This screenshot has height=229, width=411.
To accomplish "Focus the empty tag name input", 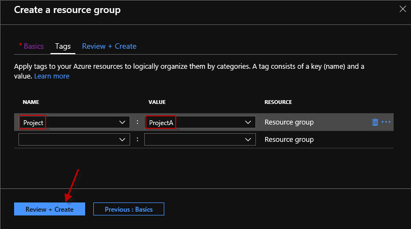I will (x=74, y=140).
